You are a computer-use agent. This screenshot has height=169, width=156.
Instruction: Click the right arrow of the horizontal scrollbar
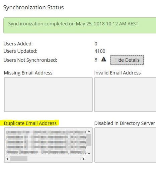tap(83, 159)
